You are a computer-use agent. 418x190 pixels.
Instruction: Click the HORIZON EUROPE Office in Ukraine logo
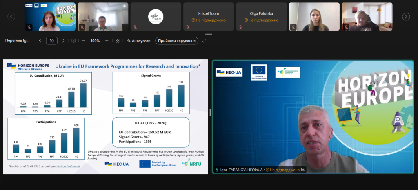click(x=28, y=67)
